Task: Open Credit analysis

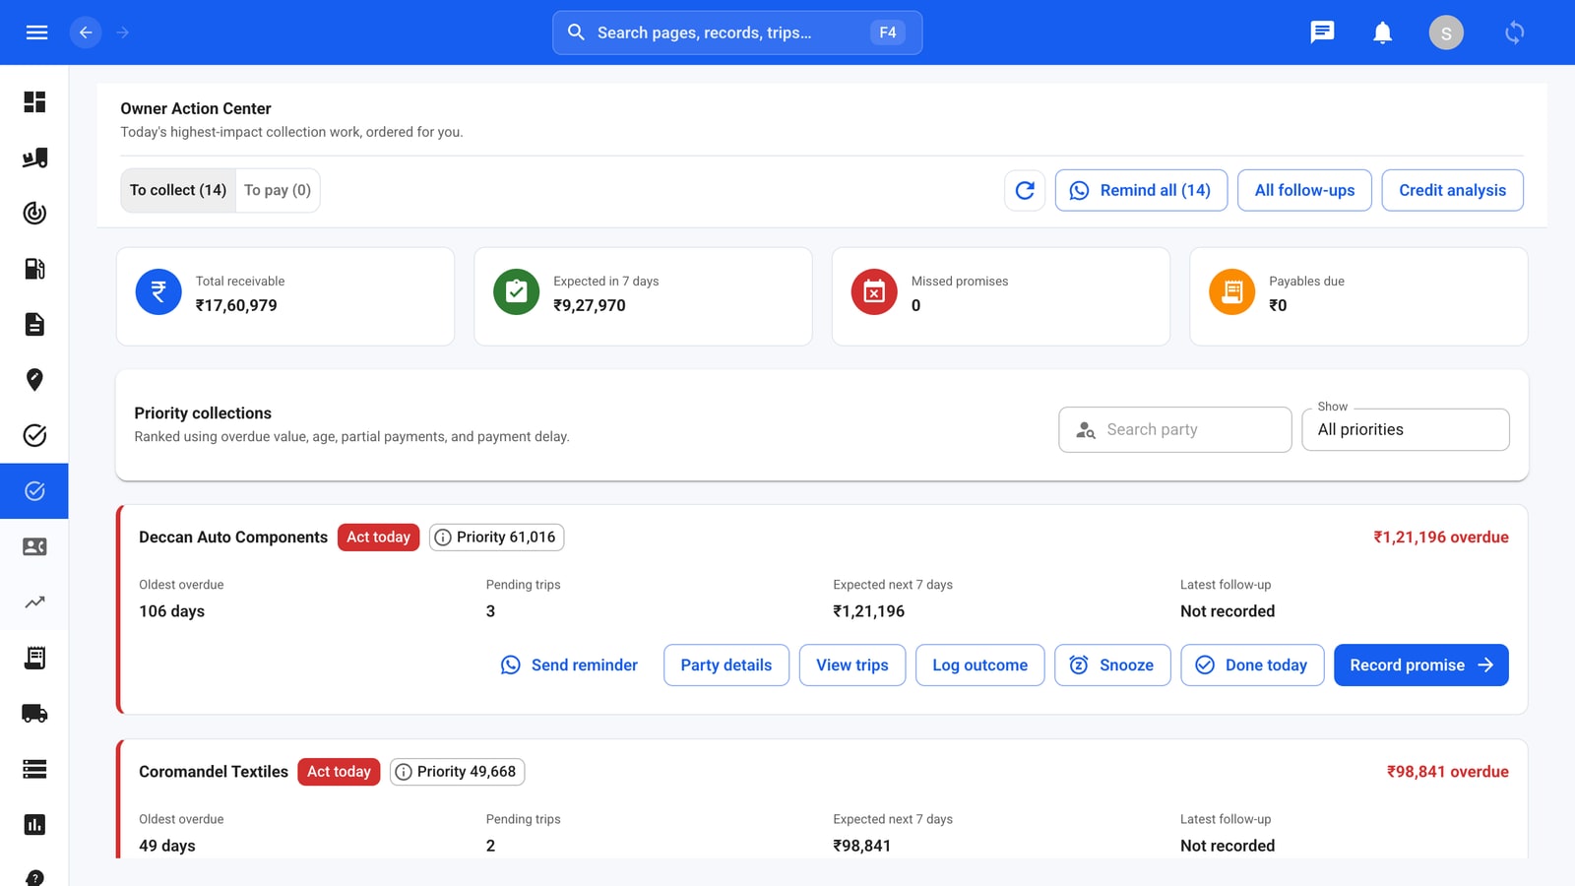Action: [x=1452, y=190]
